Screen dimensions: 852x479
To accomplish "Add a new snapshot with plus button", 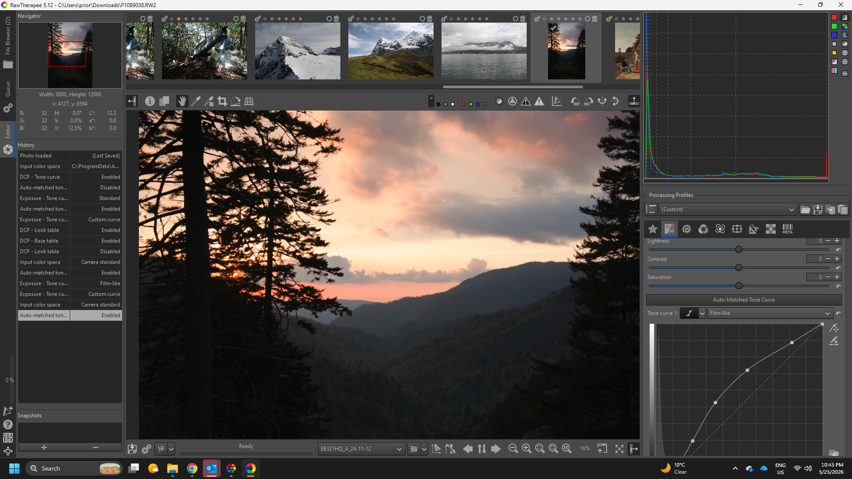I will point(44,447).
